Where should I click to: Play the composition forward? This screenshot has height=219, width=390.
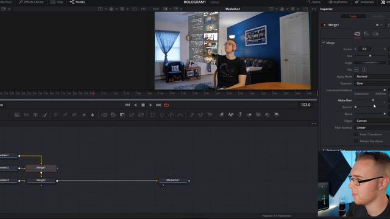point(151,105)
